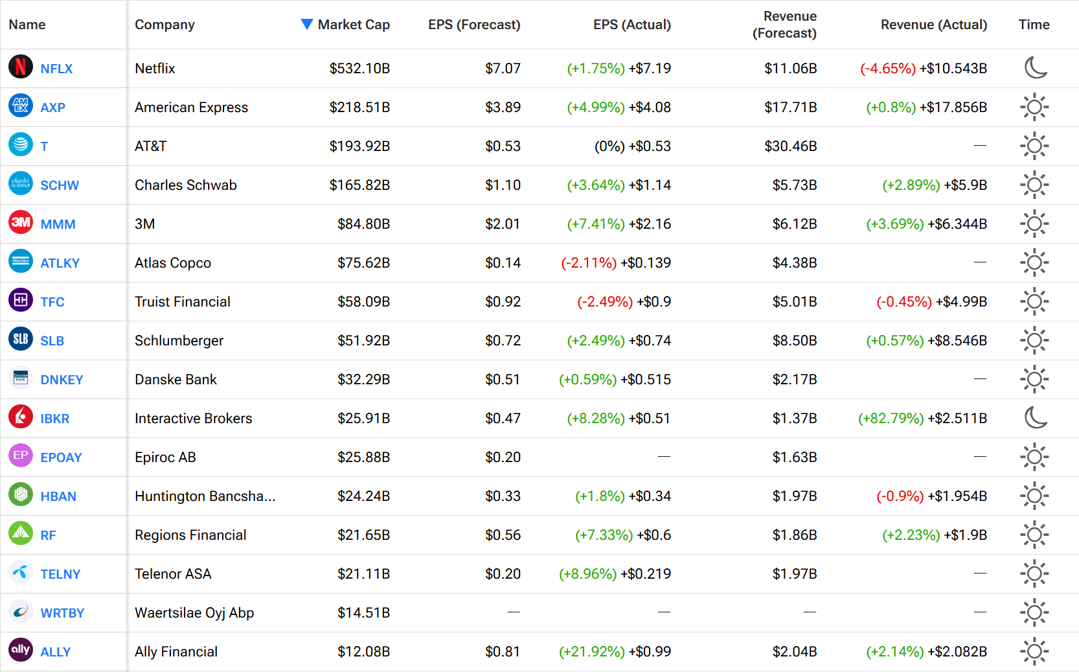1079x672 pixels.
Task: Click the American Express logo icon
Action: (x=21, y=106)
